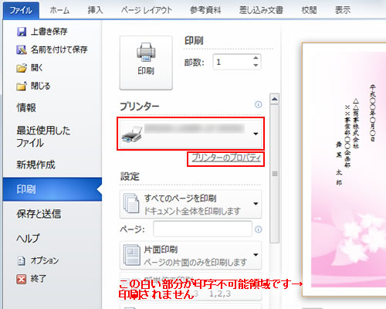This screenshot has width=386, height=309.
Task: Decrease 部数 with the down arrow
Action: click(256, 66)
